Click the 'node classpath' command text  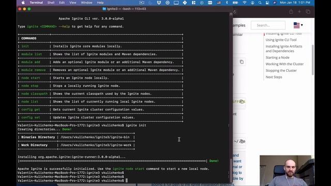(35, 94)
